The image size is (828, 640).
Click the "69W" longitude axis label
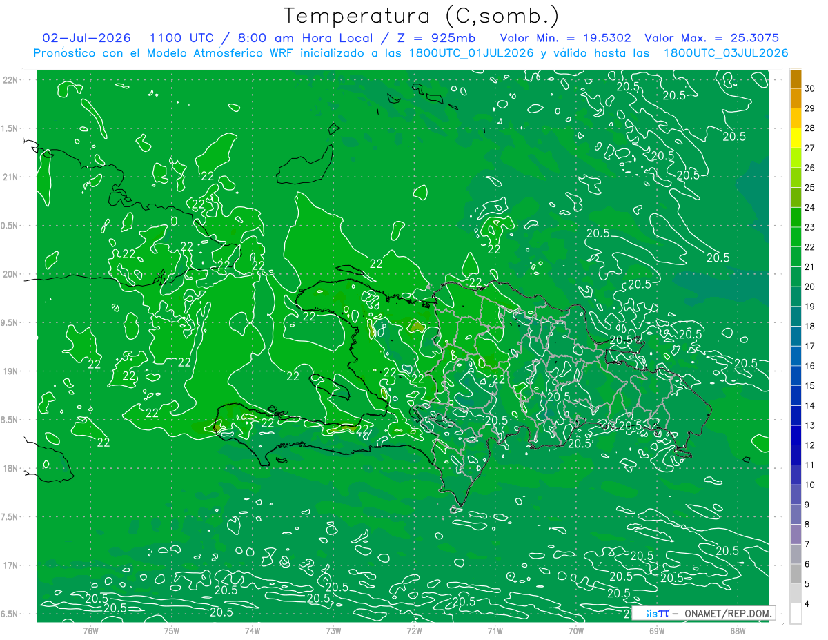pos(657,630)
